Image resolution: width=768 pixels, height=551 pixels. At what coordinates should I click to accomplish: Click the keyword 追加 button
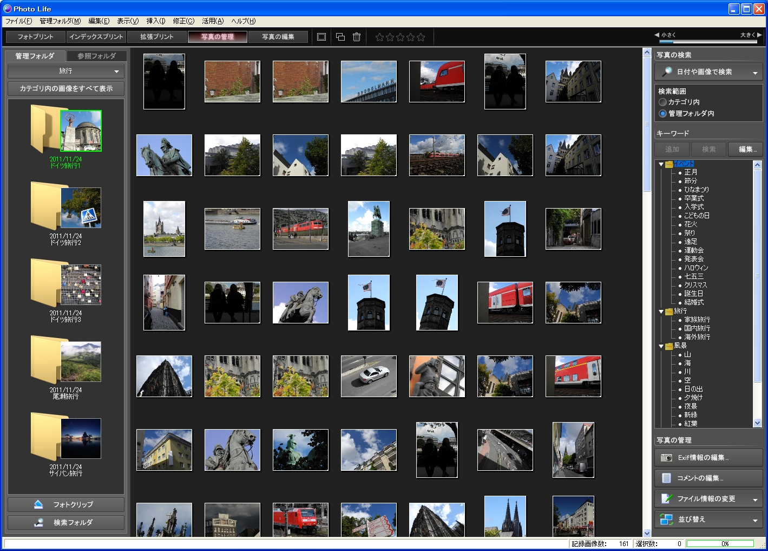[x=672, y=149]
